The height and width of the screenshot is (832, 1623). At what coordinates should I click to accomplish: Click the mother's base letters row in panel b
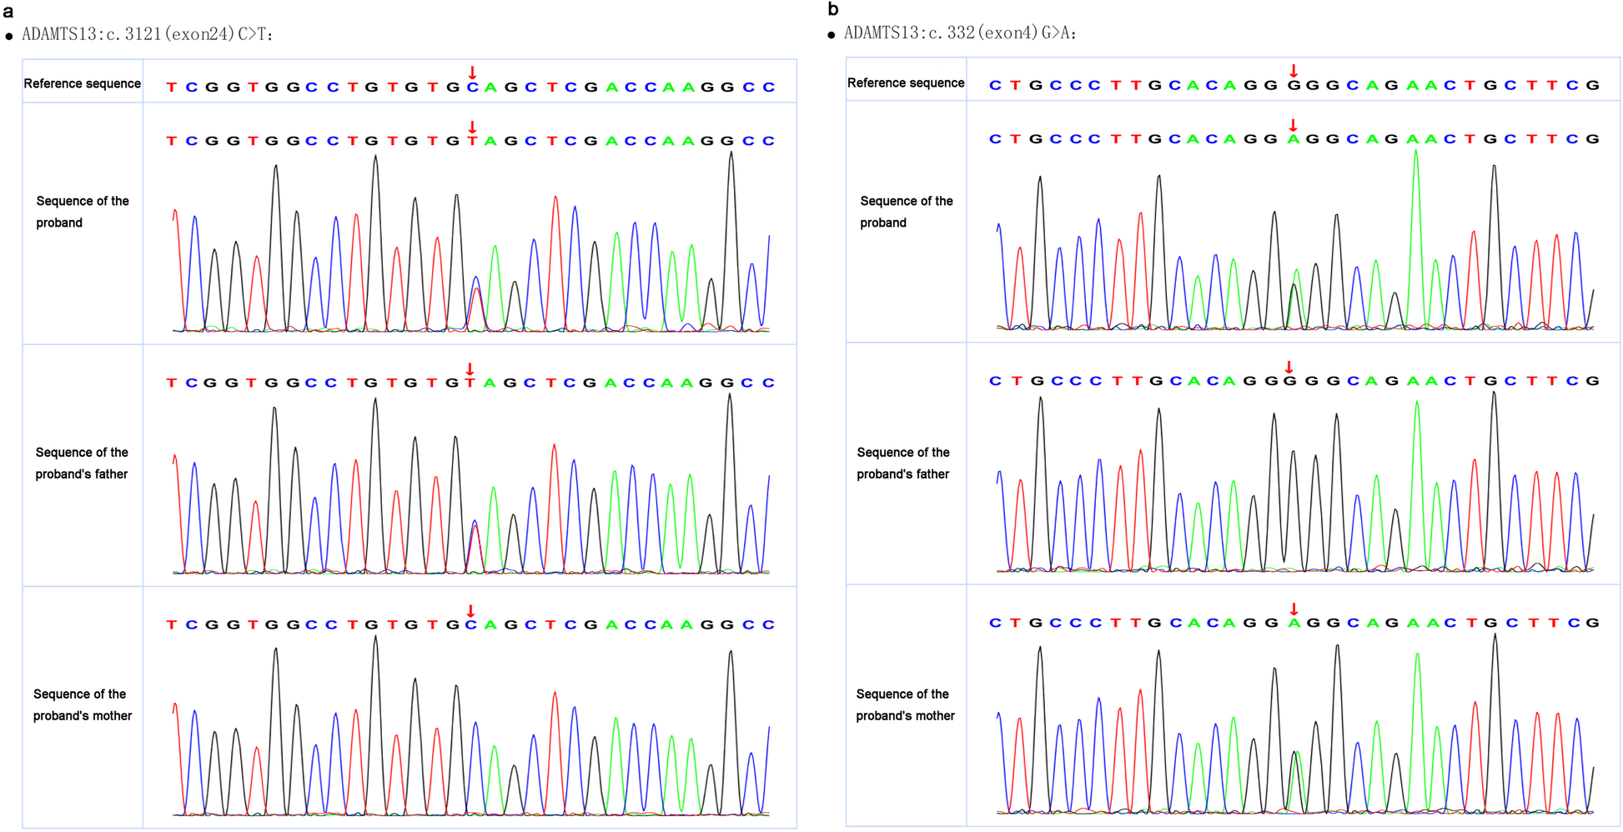[1294, 623]
